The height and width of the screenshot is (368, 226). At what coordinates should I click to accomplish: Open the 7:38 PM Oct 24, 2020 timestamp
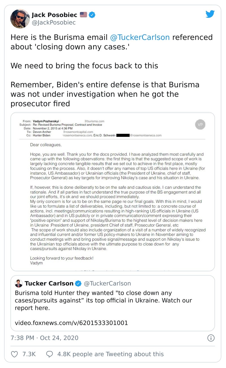[x=44, y=338]
